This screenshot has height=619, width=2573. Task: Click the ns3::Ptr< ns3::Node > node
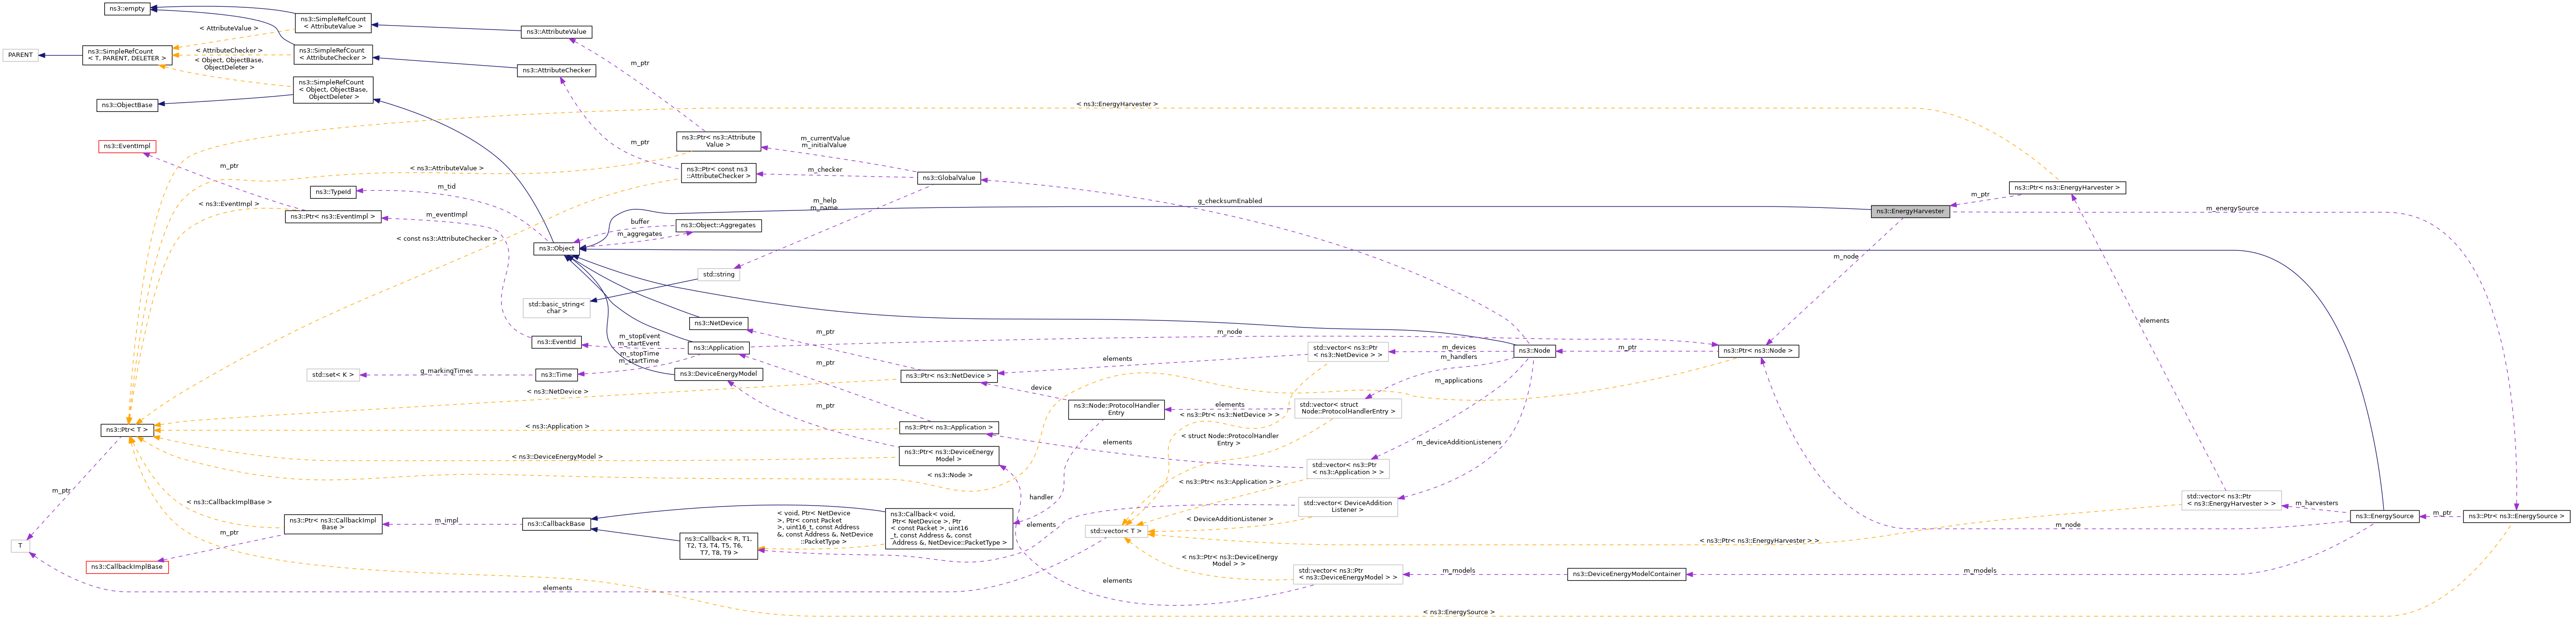coord(1759,351)
